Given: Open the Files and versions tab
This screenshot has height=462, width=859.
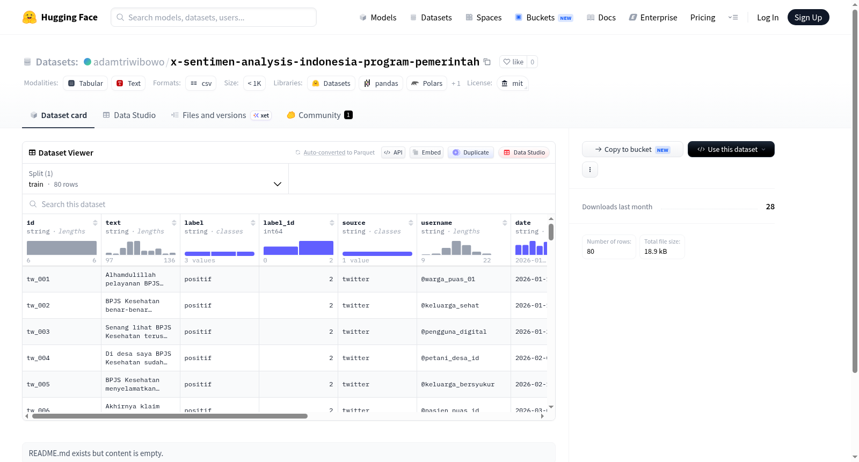Looking at the screenshot, I should 221,115.
